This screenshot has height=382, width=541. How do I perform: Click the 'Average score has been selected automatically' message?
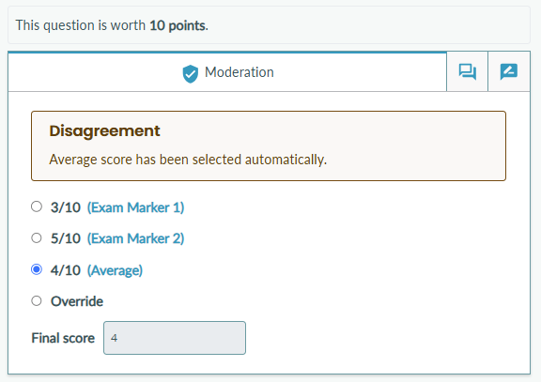coord(188,160)
